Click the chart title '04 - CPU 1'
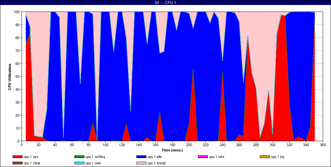 [x=165, y=3]
